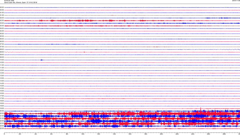Click the 12m tick on the minute axis
240x135 pixels.
coord(98,134)
